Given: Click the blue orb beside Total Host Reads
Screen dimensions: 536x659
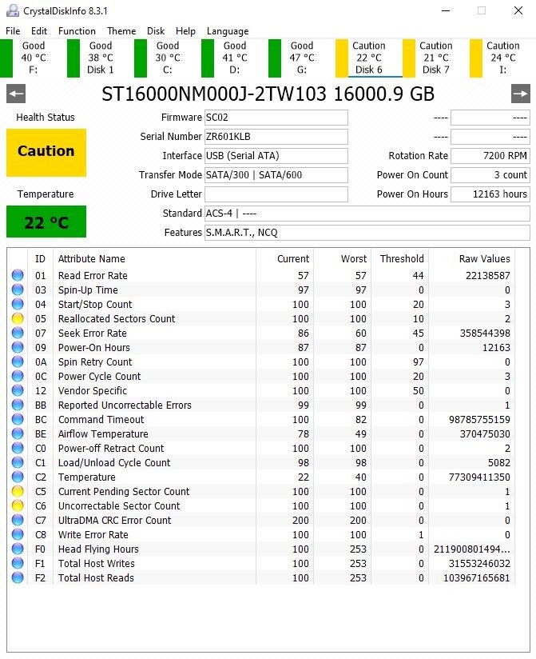Looking at the screenshot, I should 18,577.
